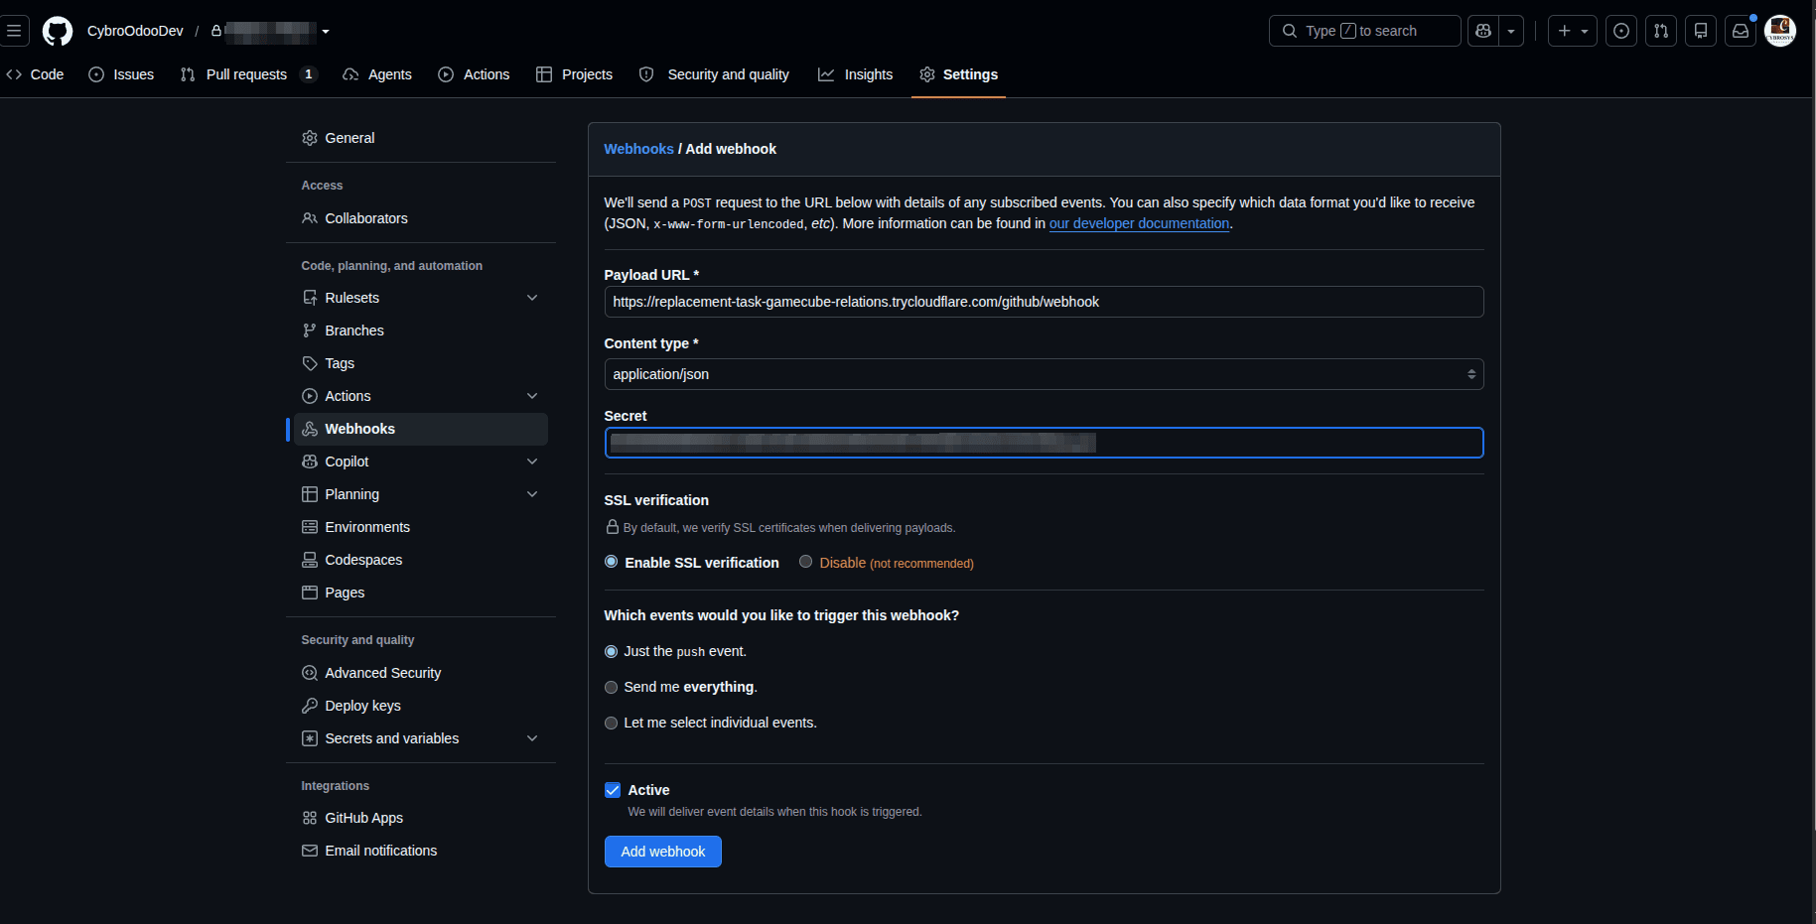Open Deploy keys settings page

tap(421, 706)
